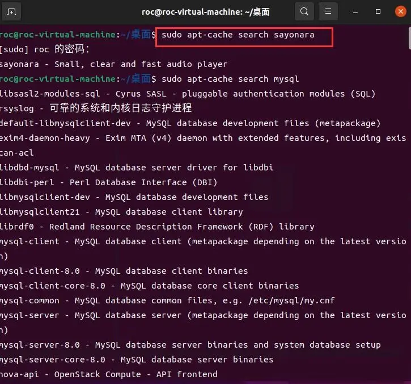
Task: Click the librdf0 Redland result line
Action: click(x=157, y=227)
